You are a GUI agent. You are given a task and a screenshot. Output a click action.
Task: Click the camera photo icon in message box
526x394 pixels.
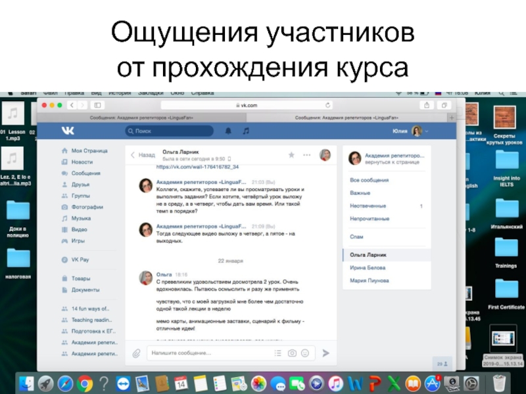pos(292,353)
